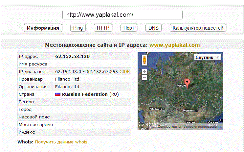Zoom in the map with plus button
244x152 pixels.
[144, 72]
